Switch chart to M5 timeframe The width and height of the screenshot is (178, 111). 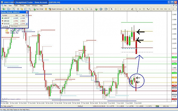coord(158,9)
